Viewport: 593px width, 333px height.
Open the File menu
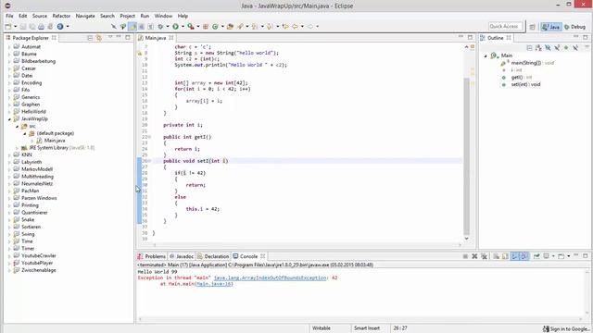point(9,16)
